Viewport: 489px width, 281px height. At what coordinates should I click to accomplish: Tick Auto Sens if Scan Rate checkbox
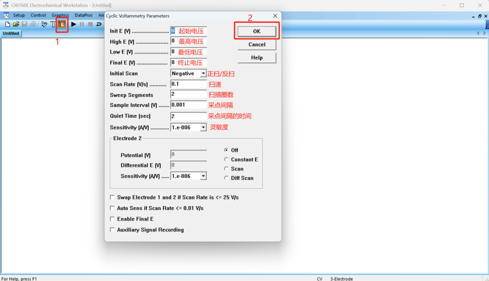click(112, 208)
